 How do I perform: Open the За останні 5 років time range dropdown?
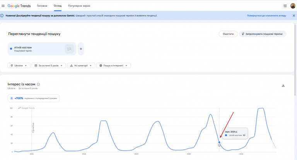49,65
